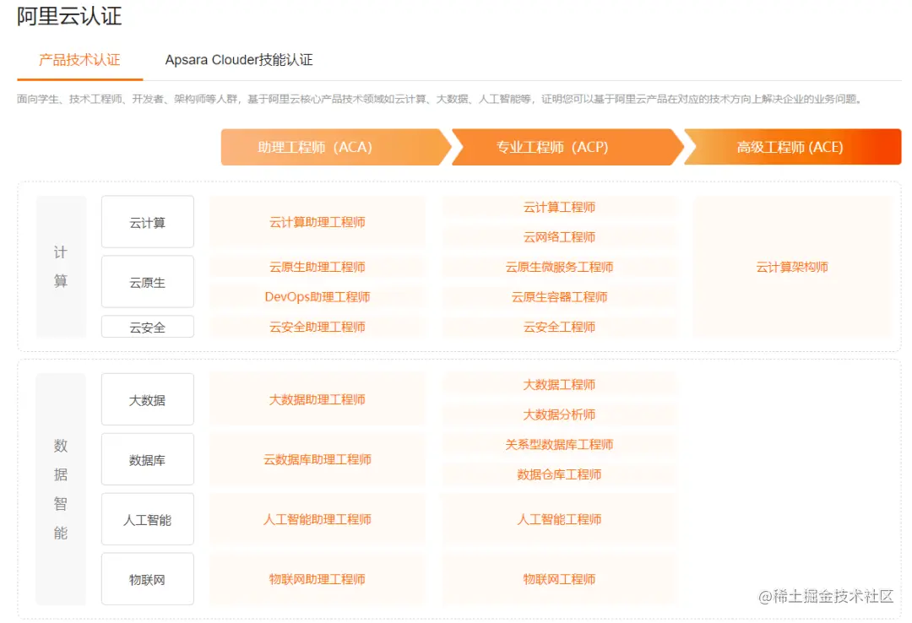Open 云计算助理工程师 certification link
Image resolution: width=912 pixels, height=623 pixels.
318,223
